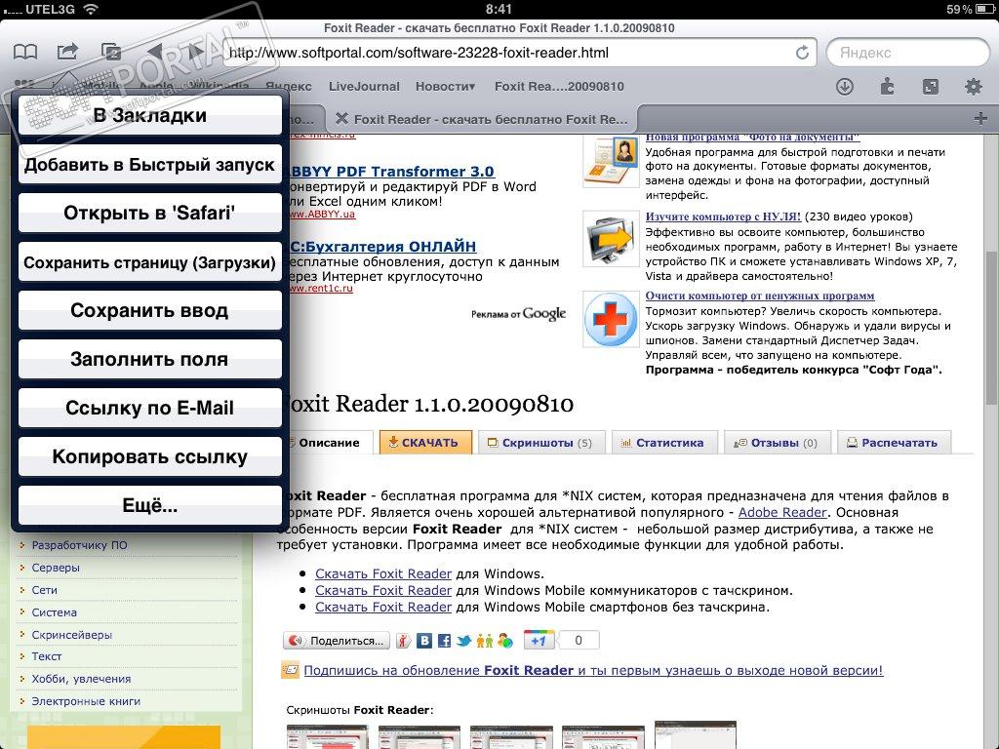
Task: Toggle fullscreen mode icon
Action: (930, 86)
